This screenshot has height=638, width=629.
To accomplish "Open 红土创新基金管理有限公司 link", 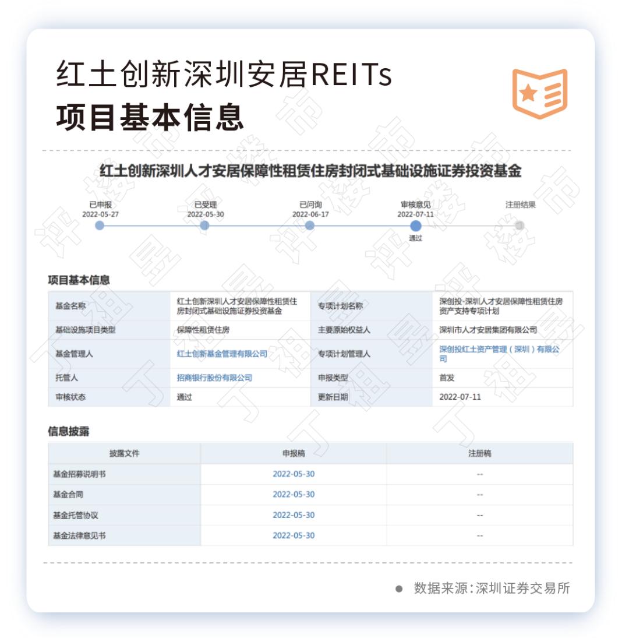I will coord(222,354).
